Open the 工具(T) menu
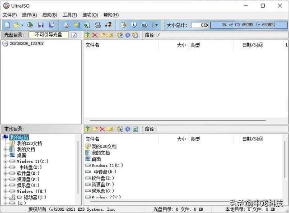 (70, 15)
